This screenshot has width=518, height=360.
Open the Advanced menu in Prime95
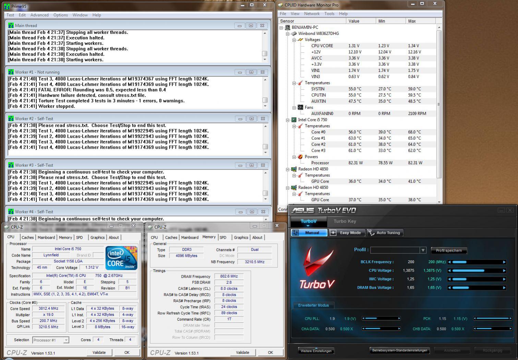click(39, 15)
